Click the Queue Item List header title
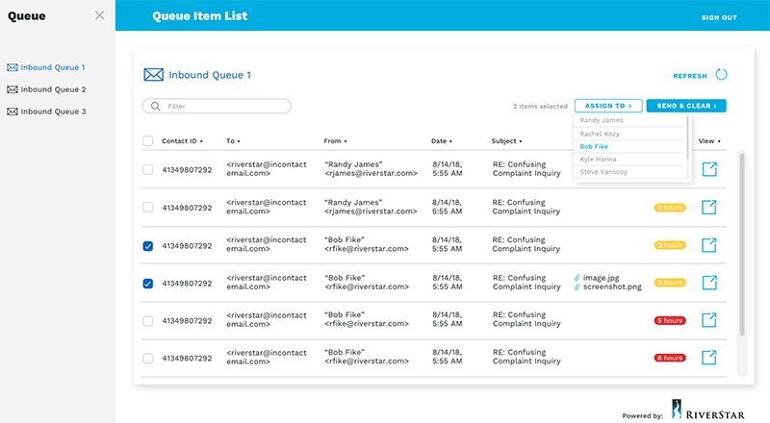The height and width of the screenshot is (423, 770). pyautogui.click(x=199, y=15)
